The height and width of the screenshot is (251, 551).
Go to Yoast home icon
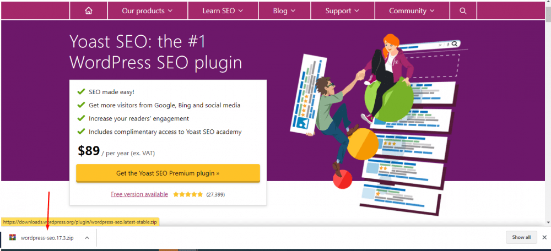pos(89,11)
